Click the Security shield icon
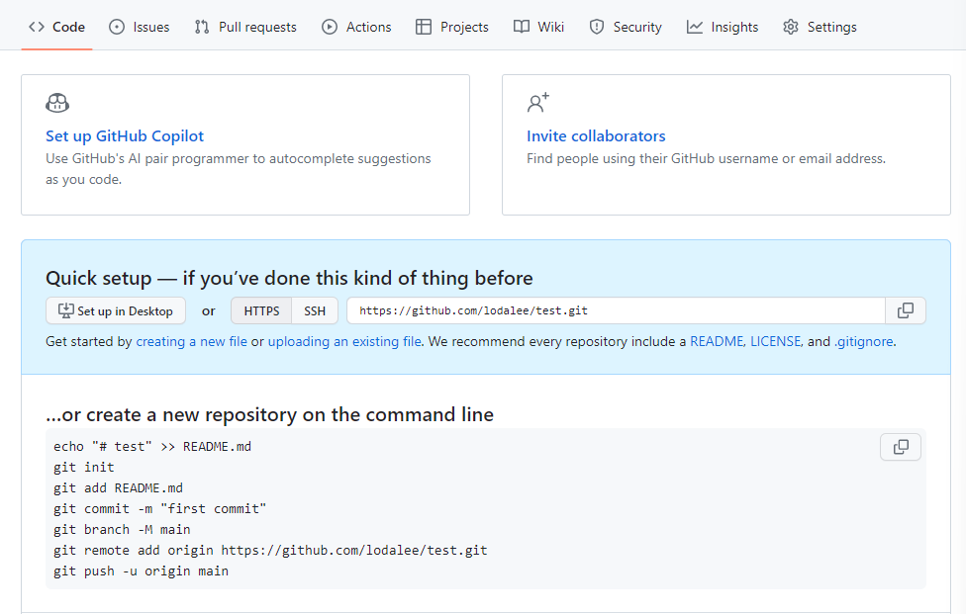This screenshot has height=614, width=966. [x=597, y=27]
